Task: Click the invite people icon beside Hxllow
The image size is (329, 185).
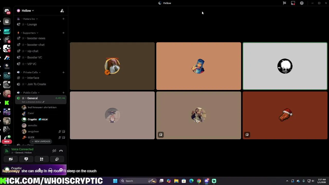Action: coord(62,11)
